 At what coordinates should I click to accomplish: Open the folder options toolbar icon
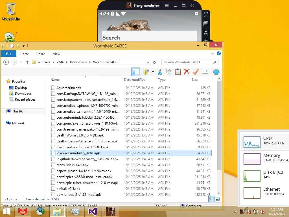coord(146,72)
